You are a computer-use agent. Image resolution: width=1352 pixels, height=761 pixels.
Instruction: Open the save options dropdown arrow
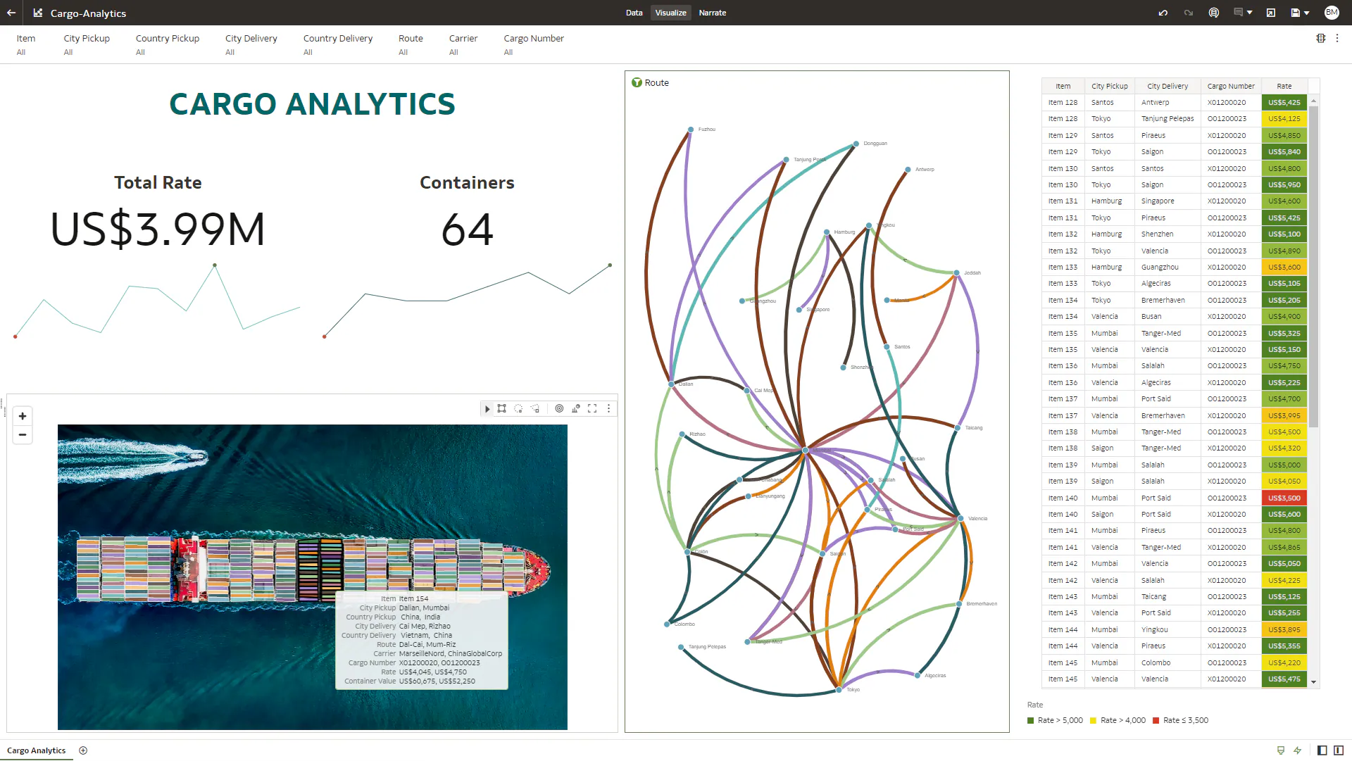[x=1307, y=13]
